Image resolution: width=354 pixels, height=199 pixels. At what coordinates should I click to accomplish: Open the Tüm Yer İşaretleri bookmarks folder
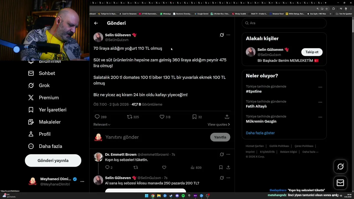point(344,14)
